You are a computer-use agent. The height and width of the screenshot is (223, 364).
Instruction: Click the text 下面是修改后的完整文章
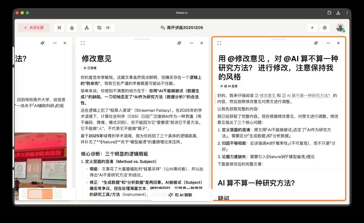[240, 164]
